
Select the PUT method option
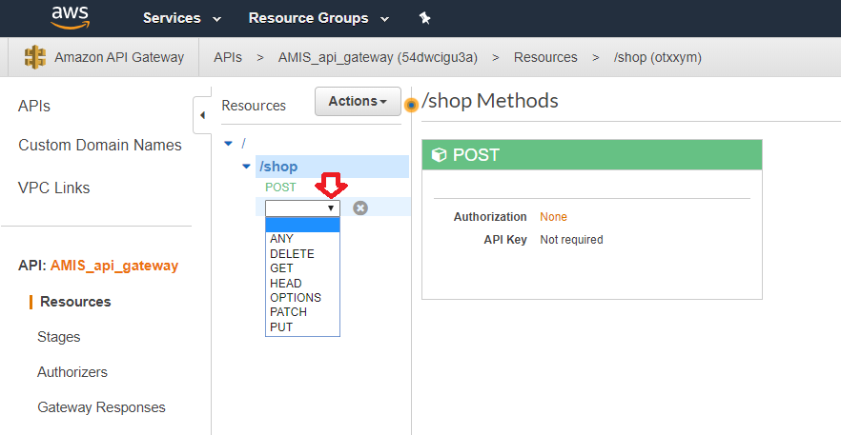(281, 326)
